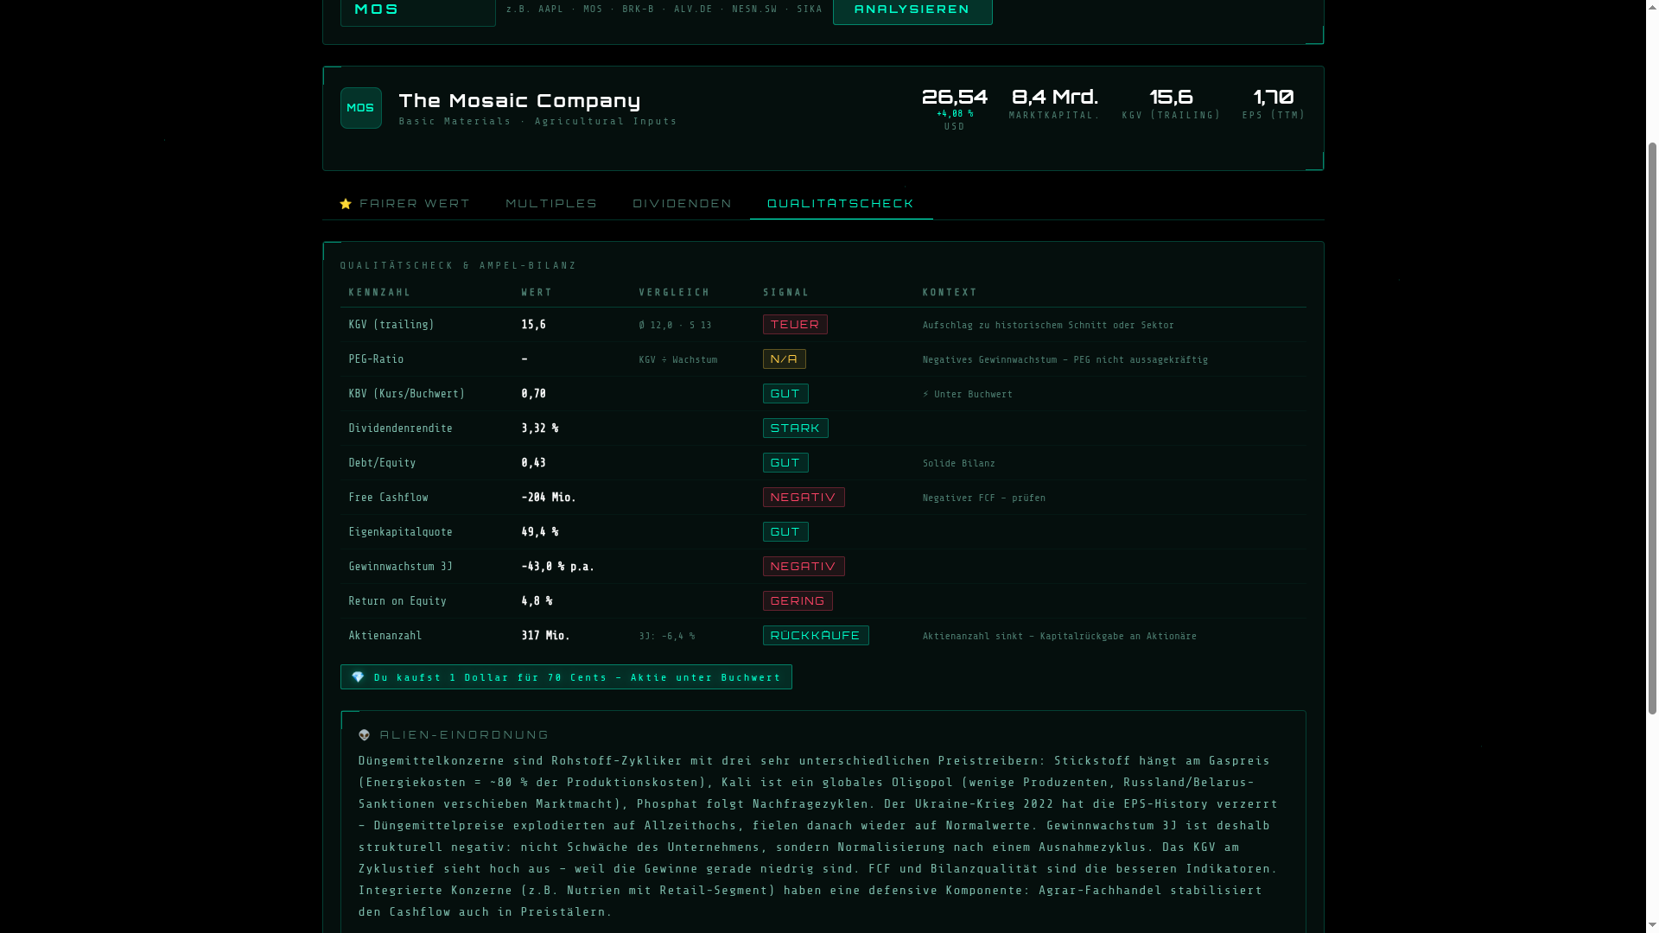Click the alien icon next to Alien-Einordnung
The height and width of the screenshot is (933, 1659).
365,735
